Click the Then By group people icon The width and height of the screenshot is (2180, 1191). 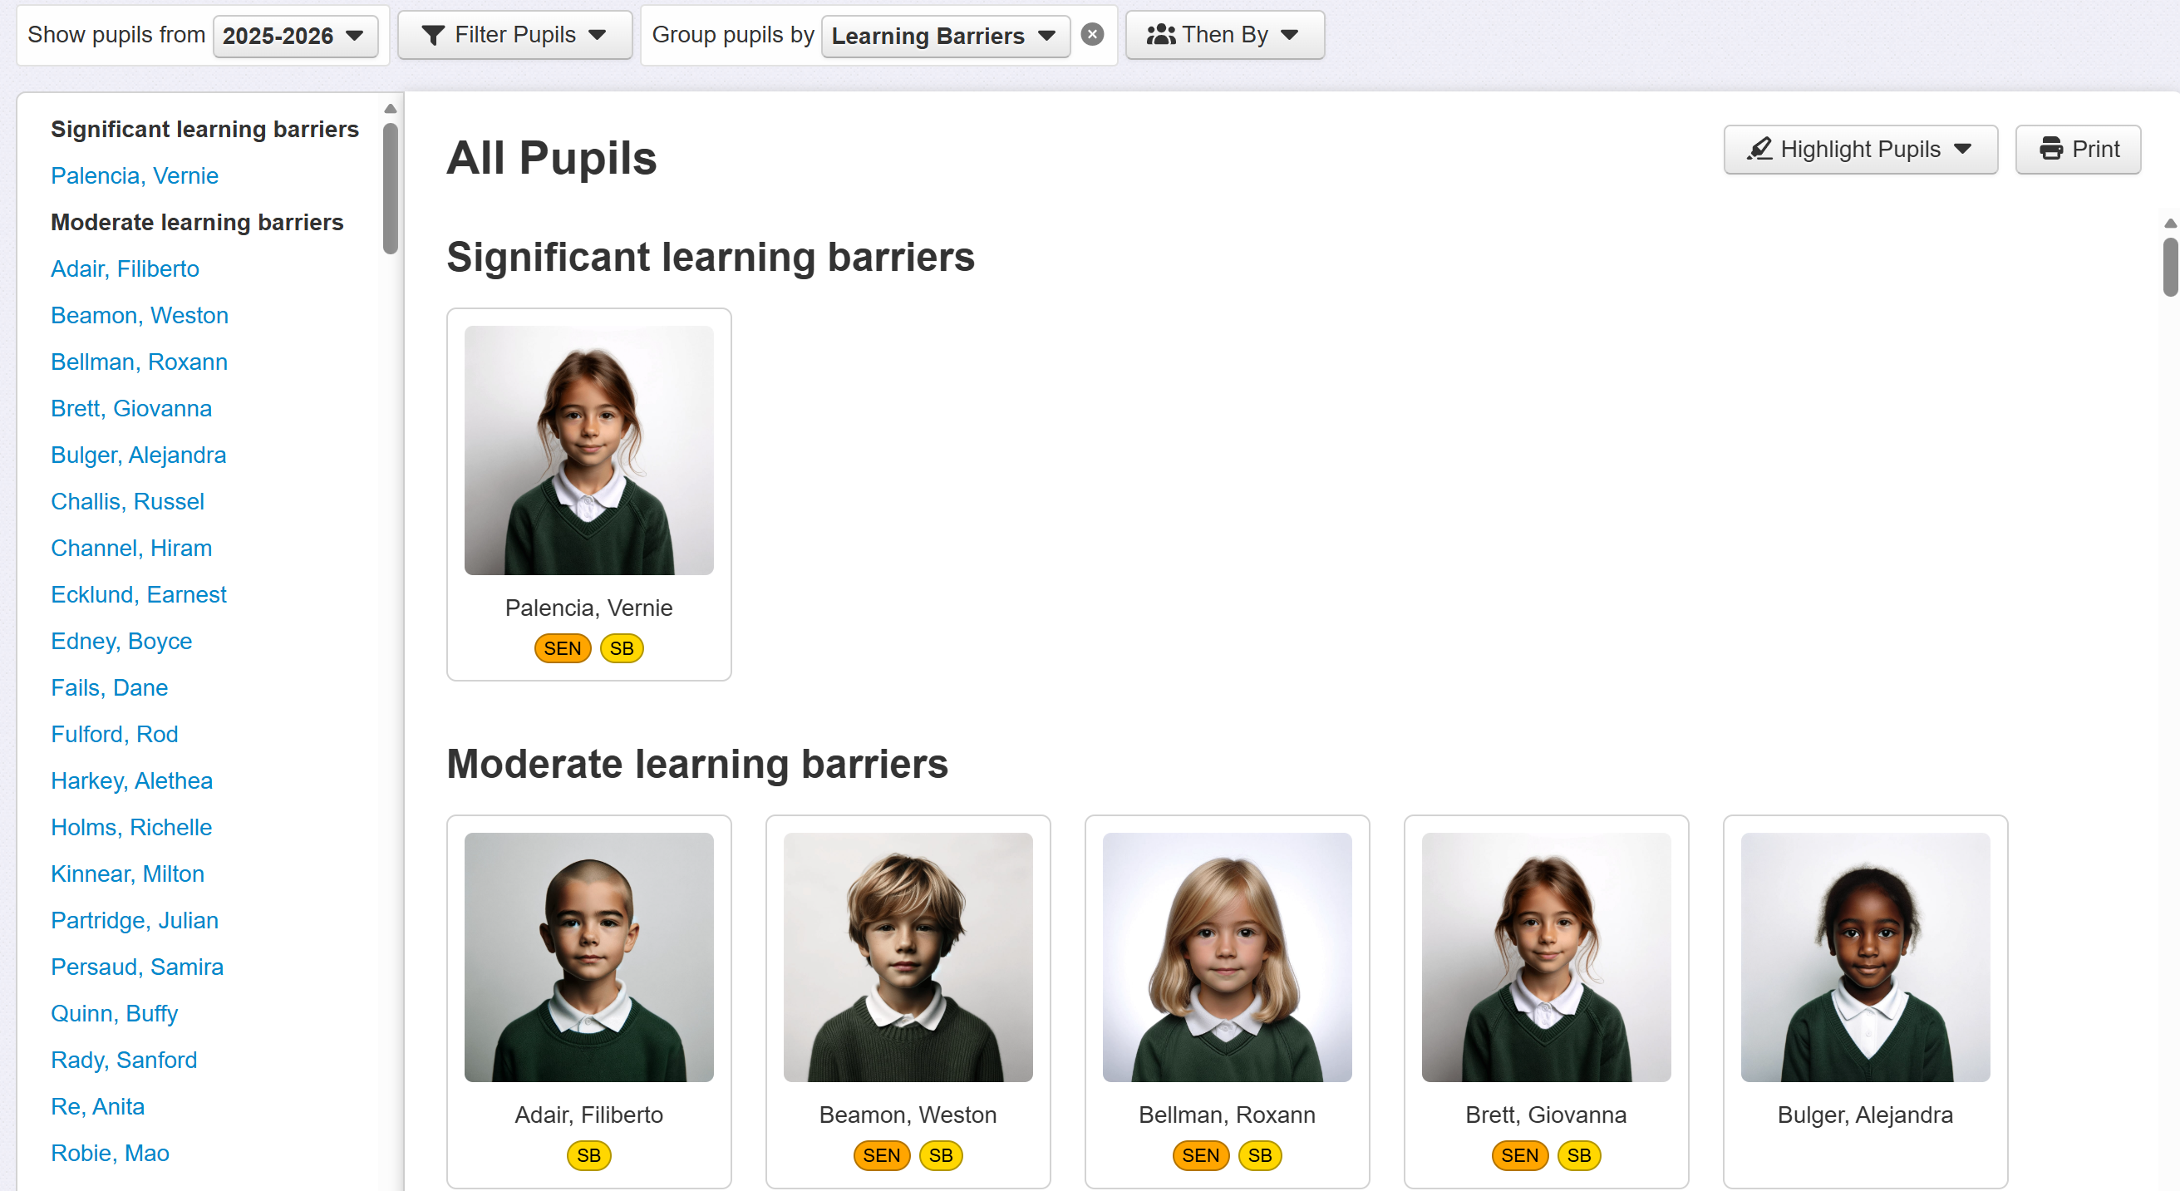1160,35
